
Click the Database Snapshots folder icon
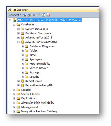[x=22, y=33]
